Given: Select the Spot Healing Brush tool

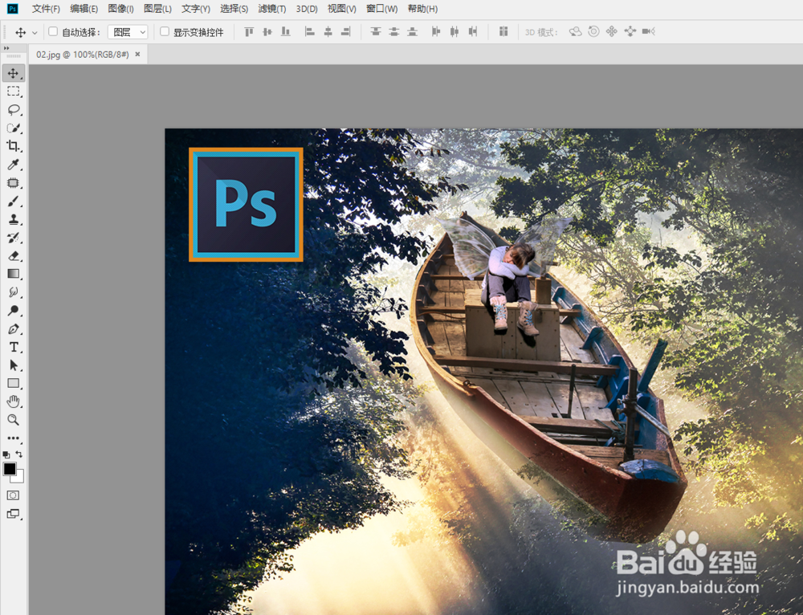Looking at the screenshot, I should [x=14, y=183].
